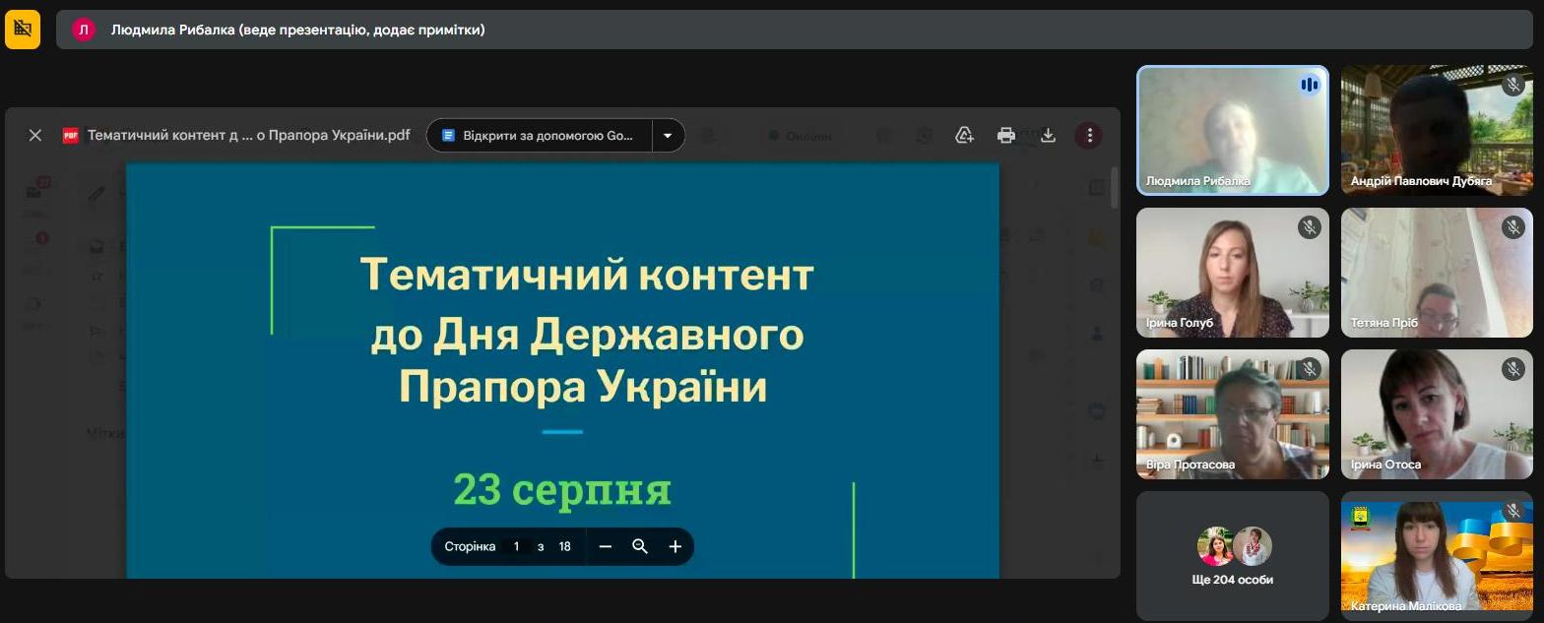Click the PDF file name title
Image resolution: width=1544 pixels, height=623 pixels.
coord(248,136)
